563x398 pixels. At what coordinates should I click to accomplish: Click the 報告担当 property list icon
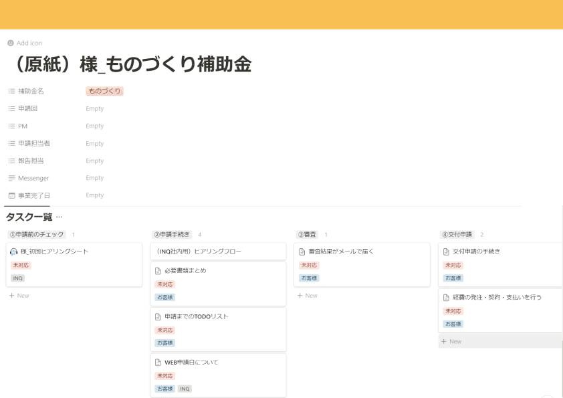pos(11,161)
